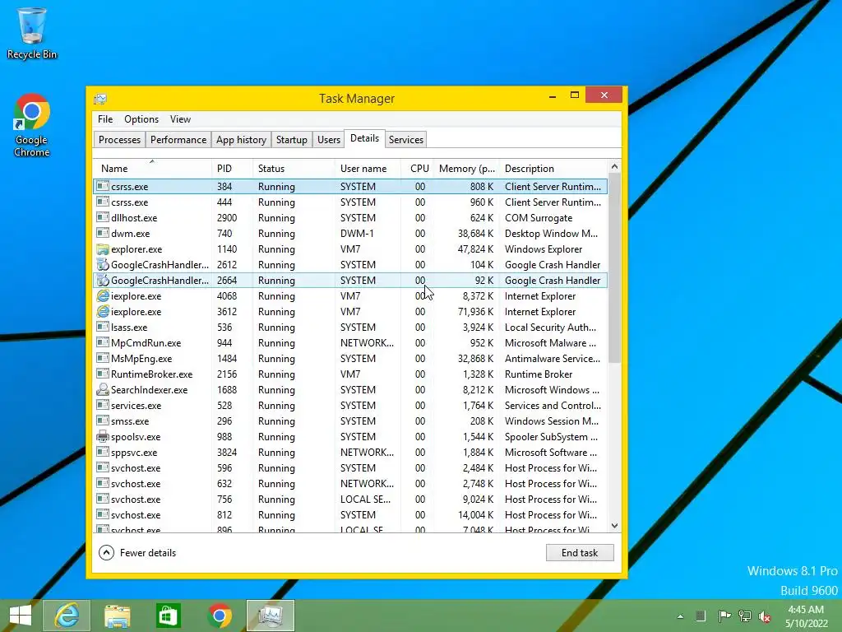Click icon of GoogleCrashHandler PID 2664

103,281
